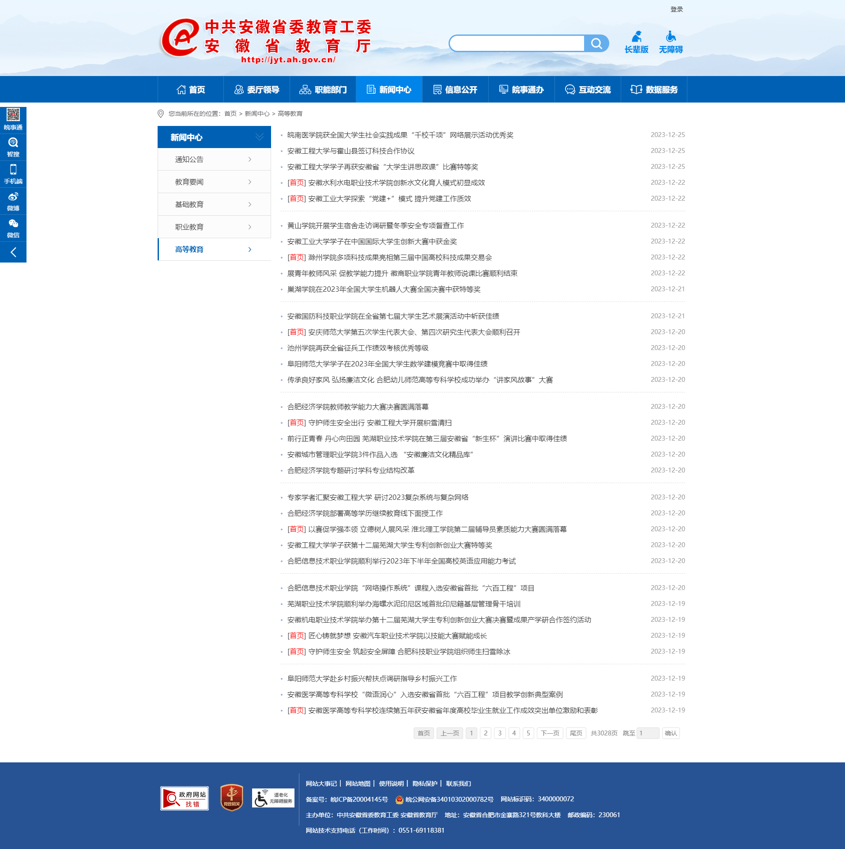The height and width of the screenshot is (849, 845).
Task: Open the 数据服务 nav tab
Action: [654, 90]
